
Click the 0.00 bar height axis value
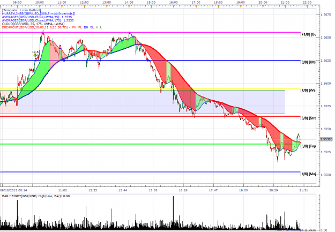[x=324, y=230]
